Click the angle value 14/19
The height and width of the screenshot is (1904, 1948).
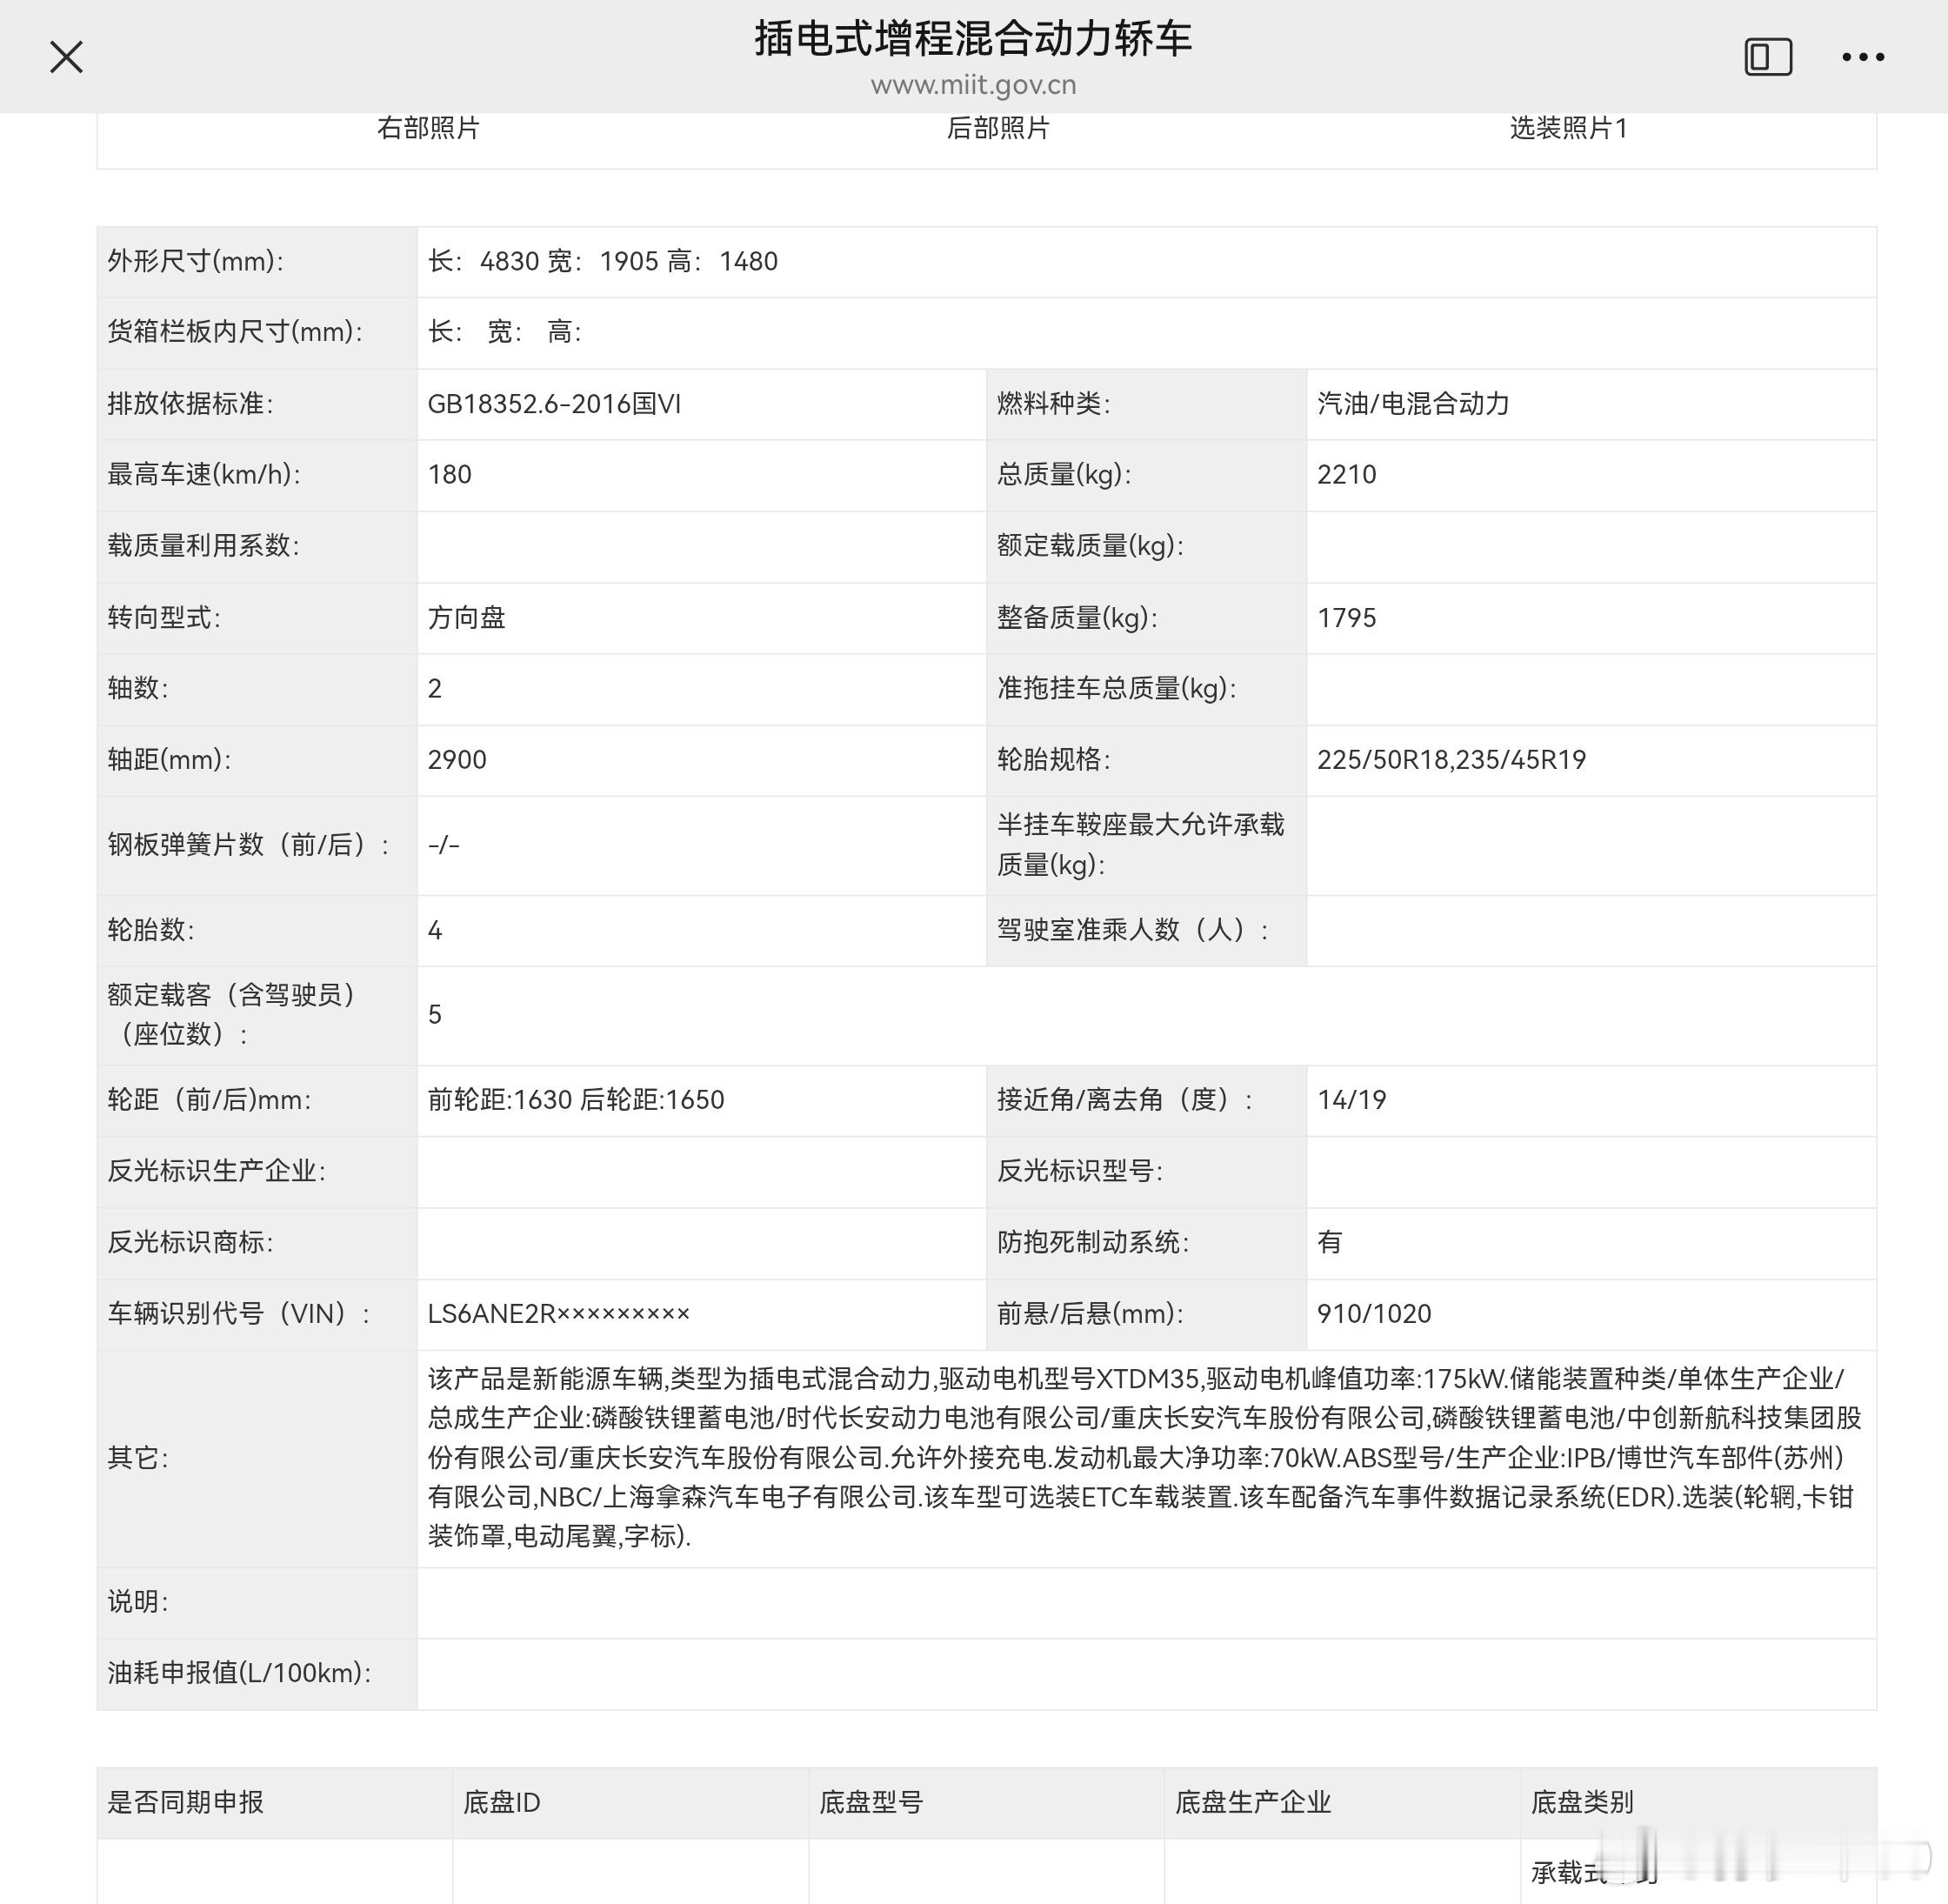1352,1101
